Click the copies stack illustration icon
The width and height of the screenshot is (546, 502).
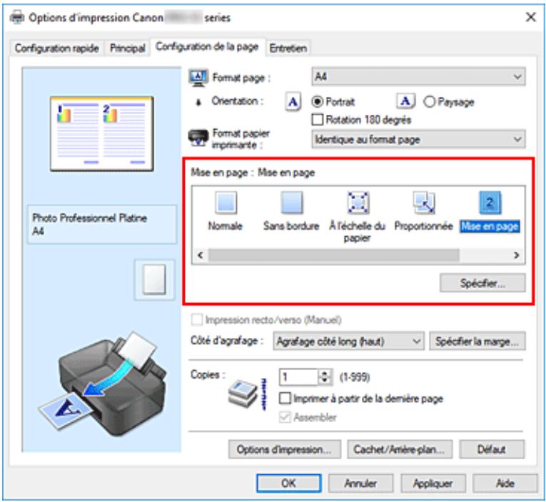243,393
